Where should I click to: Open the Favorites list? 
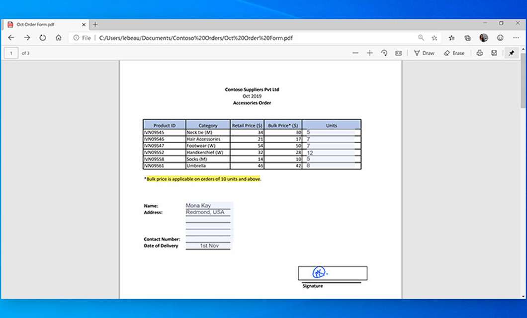click(x=451, y=38)
